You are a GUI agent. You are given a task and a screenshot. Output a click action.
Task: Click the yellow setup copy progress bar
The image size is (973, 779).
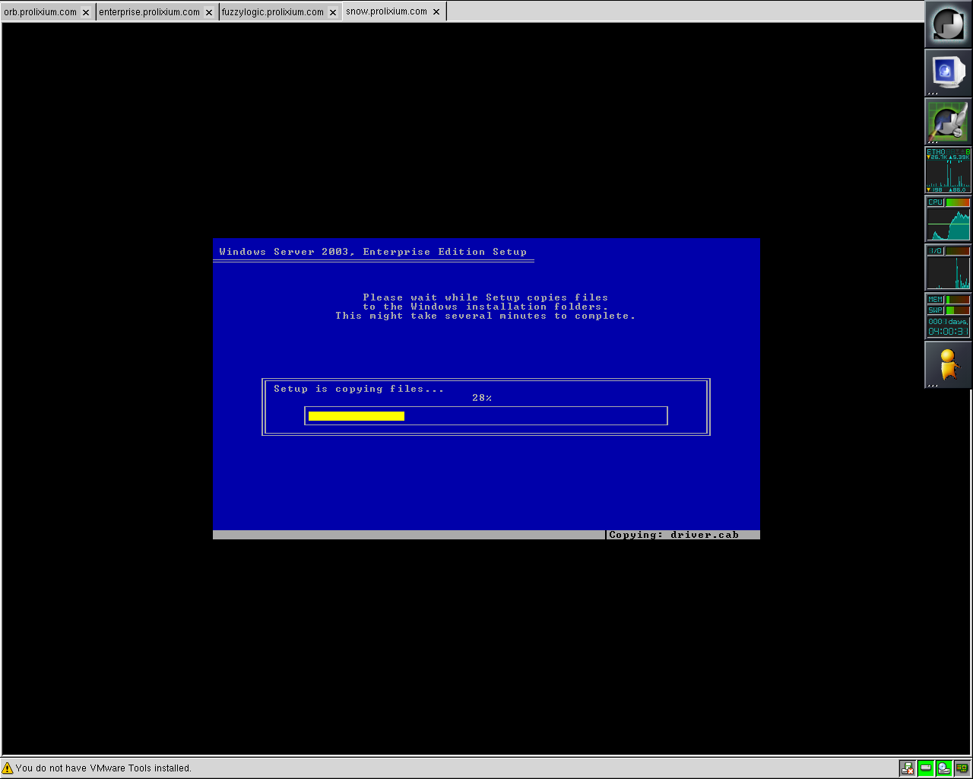[357, 416]
